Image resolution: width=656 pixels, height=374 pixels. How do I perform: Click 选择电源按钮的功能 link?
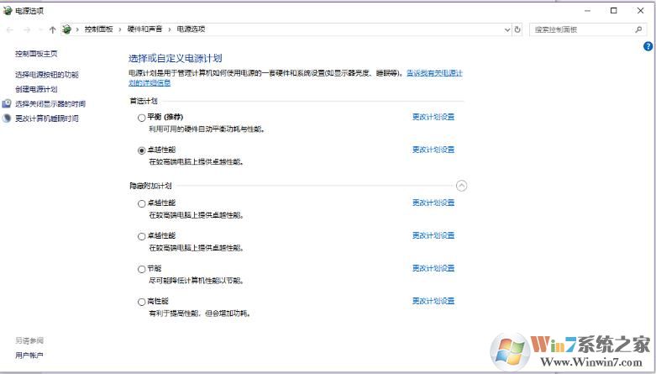pyautogui.click(x=47, y=75)
